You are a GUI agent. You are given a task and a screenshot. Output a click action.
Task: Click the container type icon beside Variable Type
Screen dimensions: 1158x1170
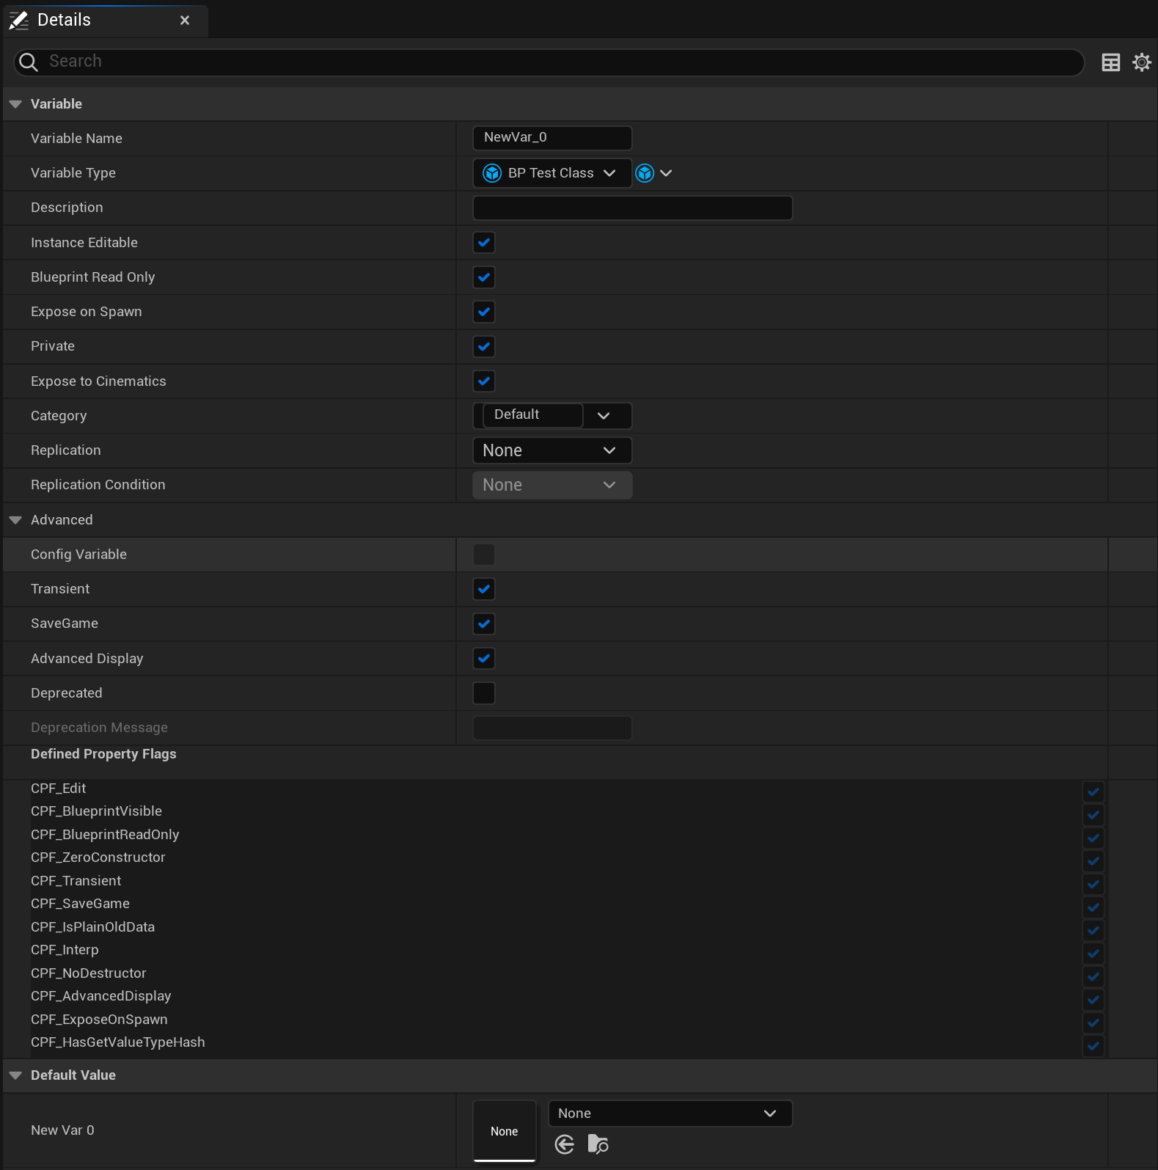(653, 173)
